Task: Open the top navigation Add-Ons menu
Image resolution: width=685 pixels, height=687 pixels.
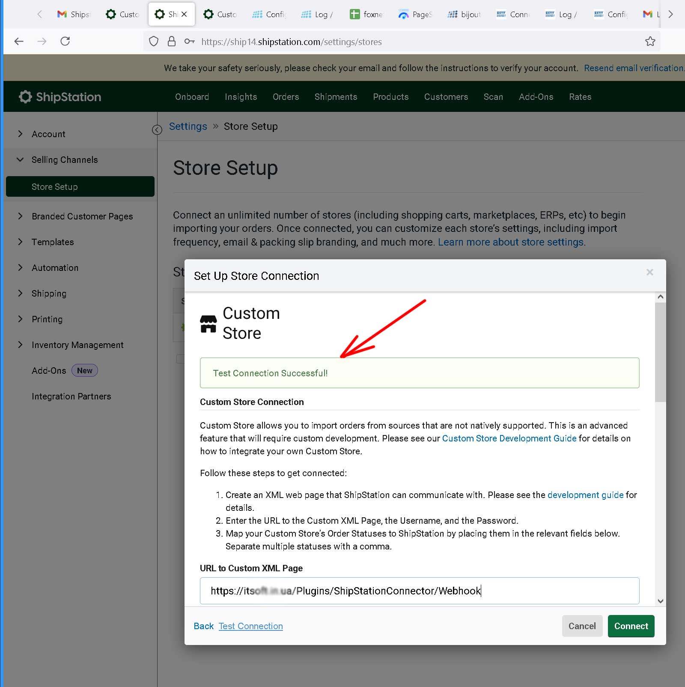Action: (536, 97)
